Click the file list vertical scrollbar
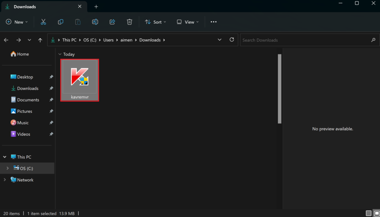 [279, 89]
